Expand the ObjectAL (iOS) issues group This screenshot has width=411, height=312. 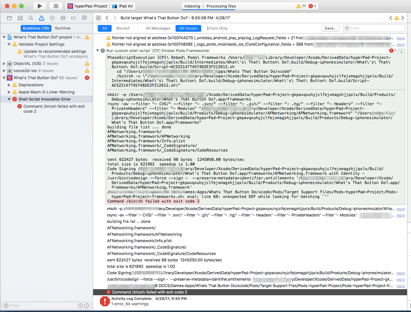4,63
